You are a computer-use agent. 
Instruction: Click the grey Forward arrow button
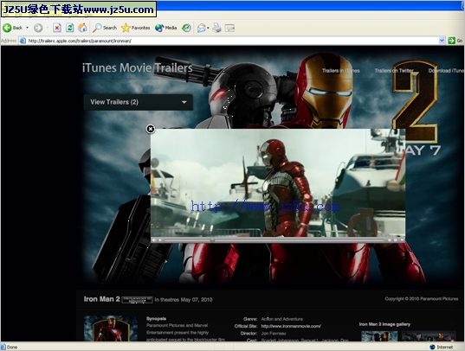pyautogui.click(x=38, y=28)
